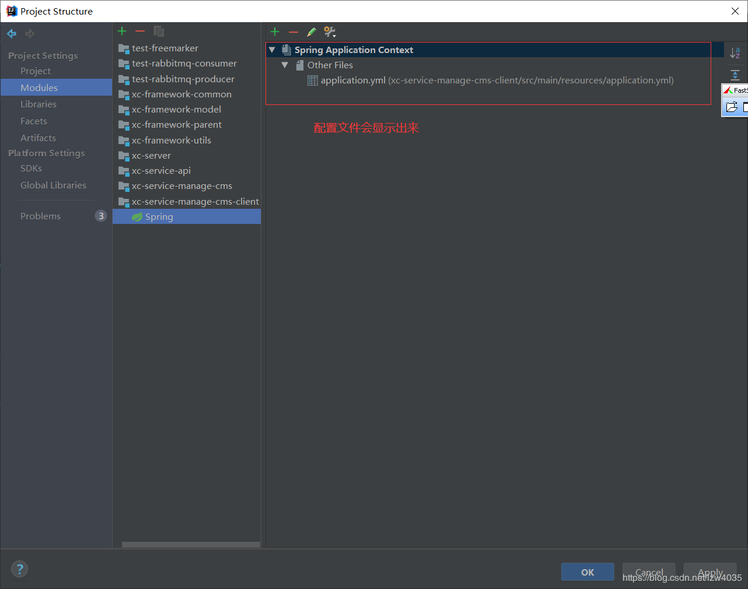The height and width of the screenshot is (589, 748).
Task: Add a new module with the plus icon
Action: point(122,31)
